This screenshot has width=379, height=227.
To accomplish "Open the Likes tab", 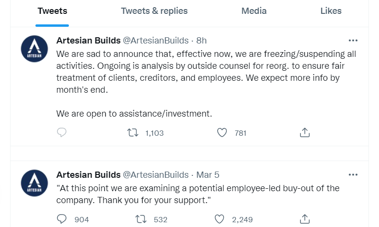I will 331,11.
